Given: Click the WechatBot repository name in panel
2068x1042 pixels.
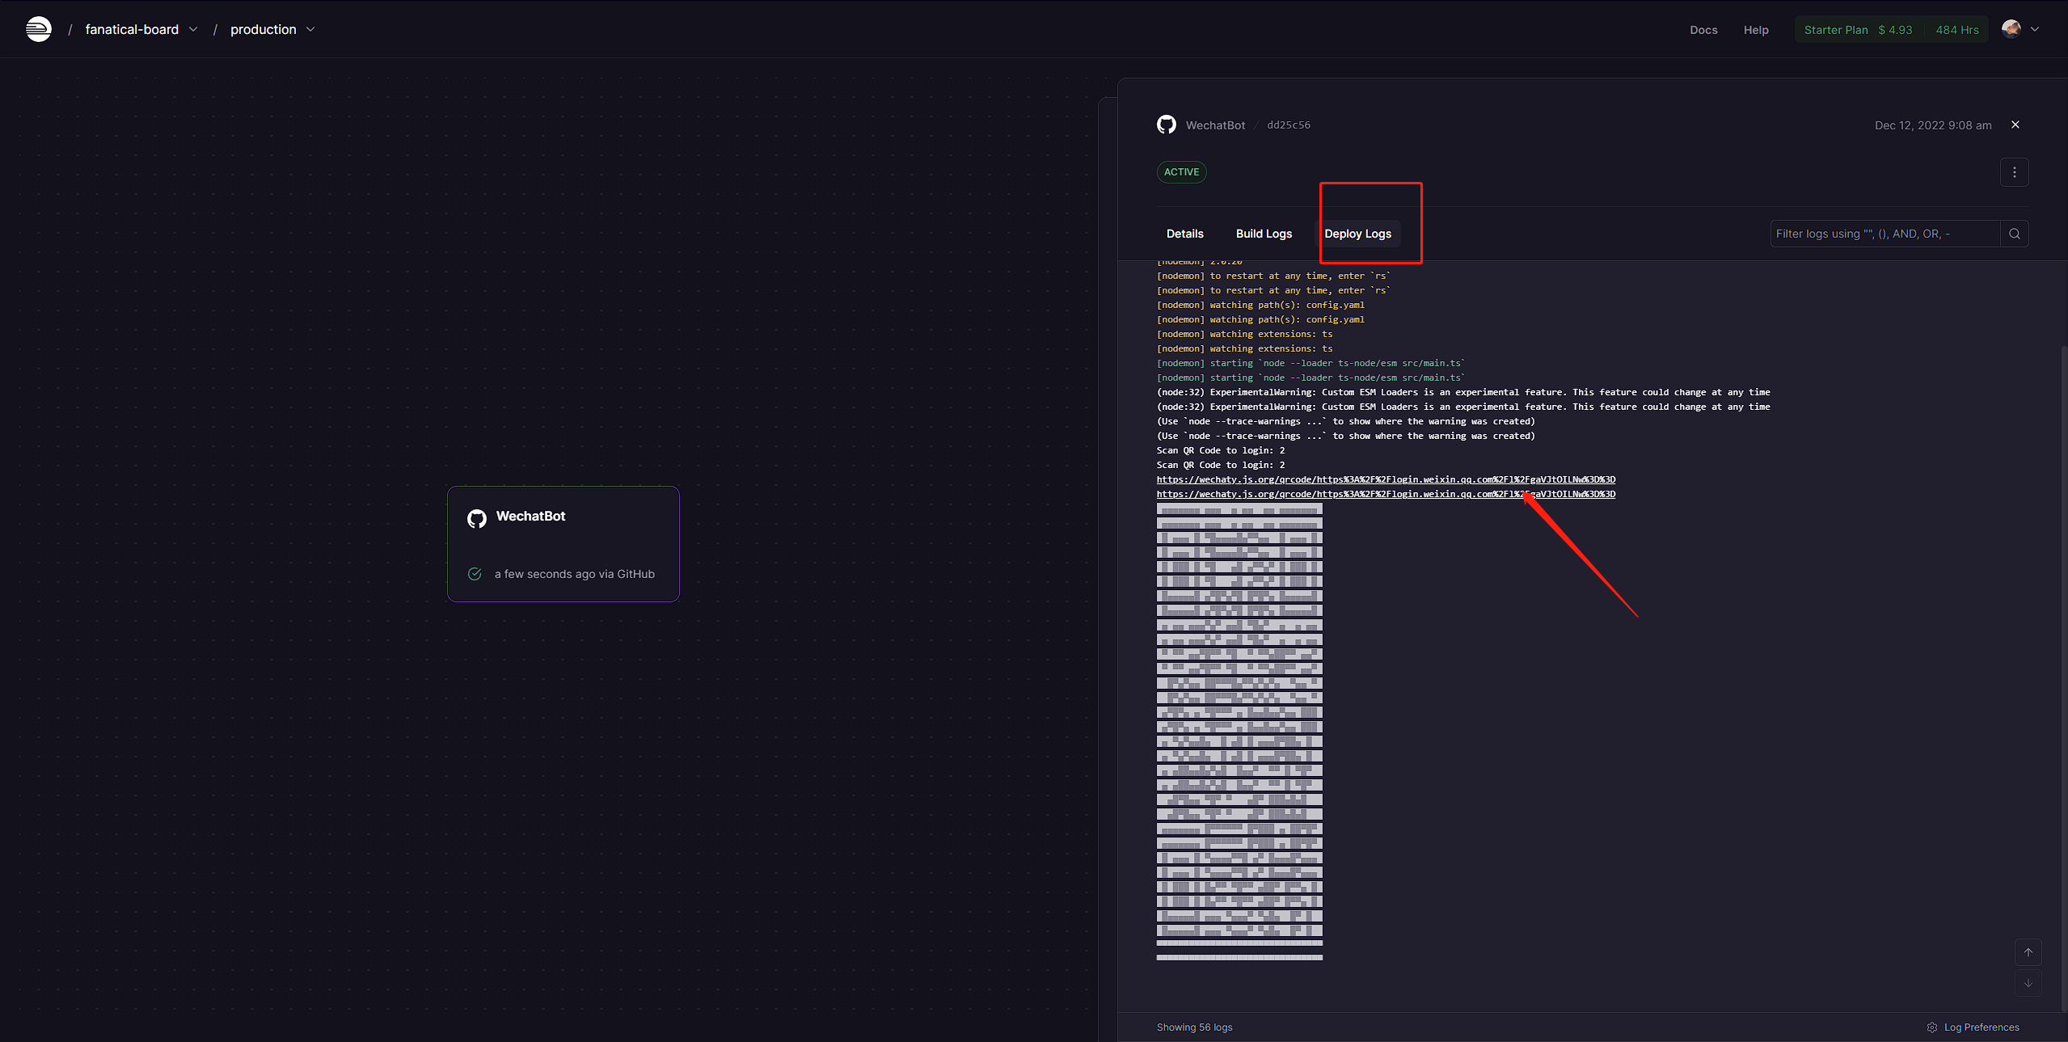Looking at the screenshot, I should click(x=1215, y=125).
